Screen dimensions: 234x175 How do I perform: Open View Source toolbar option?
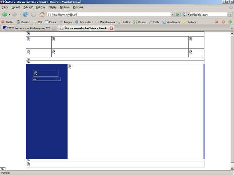(x=172, y=22)
